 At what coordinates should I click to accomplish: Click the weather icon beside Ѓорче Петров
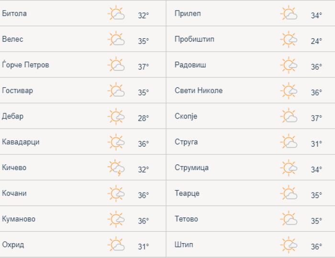(x=116, y=64)
